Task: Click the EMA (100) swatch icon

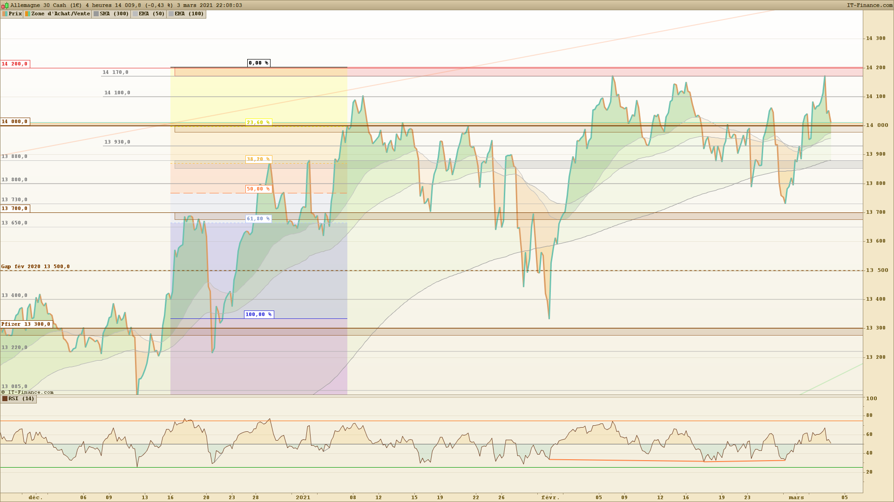Action: pos(171,14)
